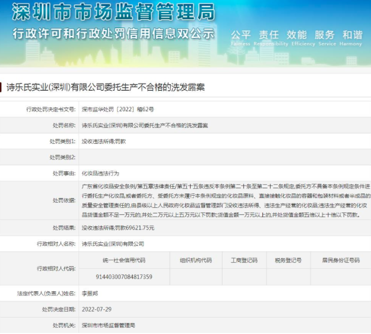Click the 统一社会信用代码 column header
The height and width of the screenshot is (334, 371).
pyautogui.click(x=124, y=260)
